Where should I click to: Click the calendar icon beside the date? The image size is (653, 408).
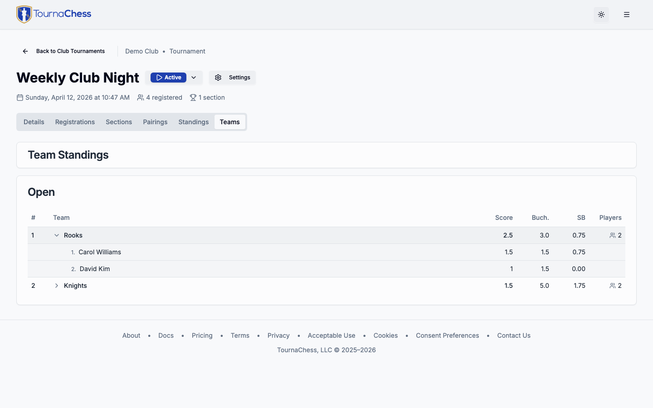tap(20, 97)
